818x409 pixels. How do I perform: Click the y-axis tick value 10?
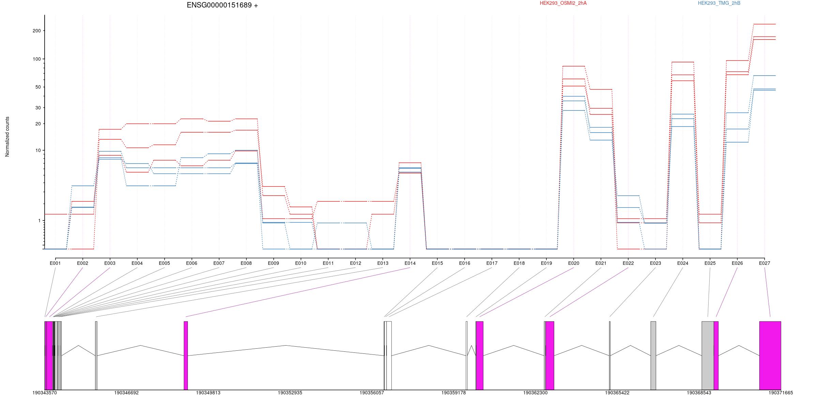(x=38, y=150)
